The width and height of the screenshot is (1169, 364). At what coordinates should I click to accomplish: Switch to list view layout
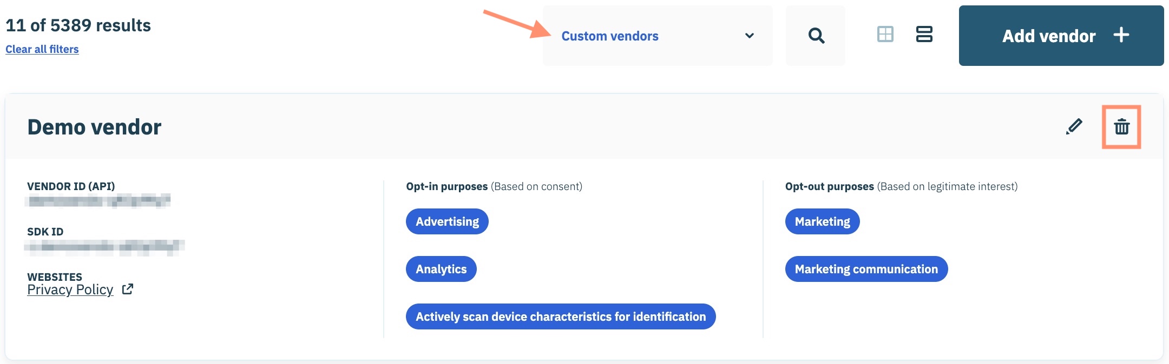924,35
